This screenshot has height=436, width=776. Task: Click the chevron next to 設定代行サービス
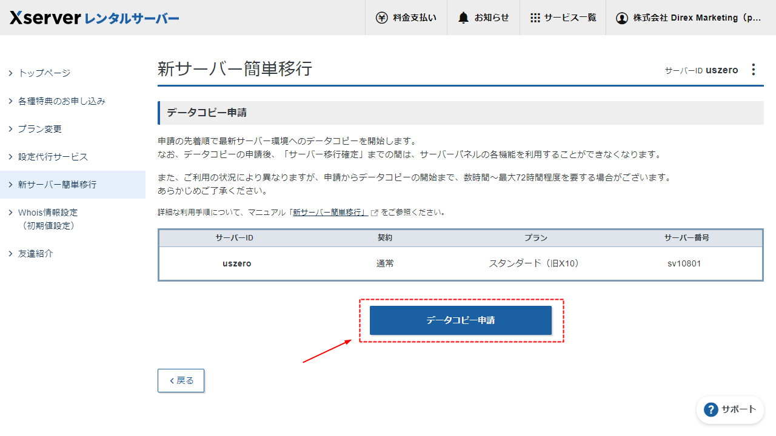point(10,157)
